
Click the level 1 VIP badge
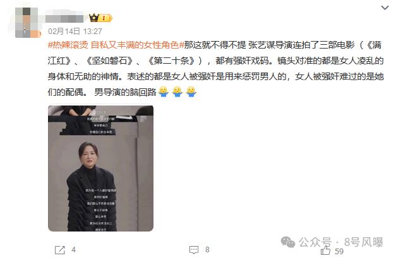[x=105, y=18]
